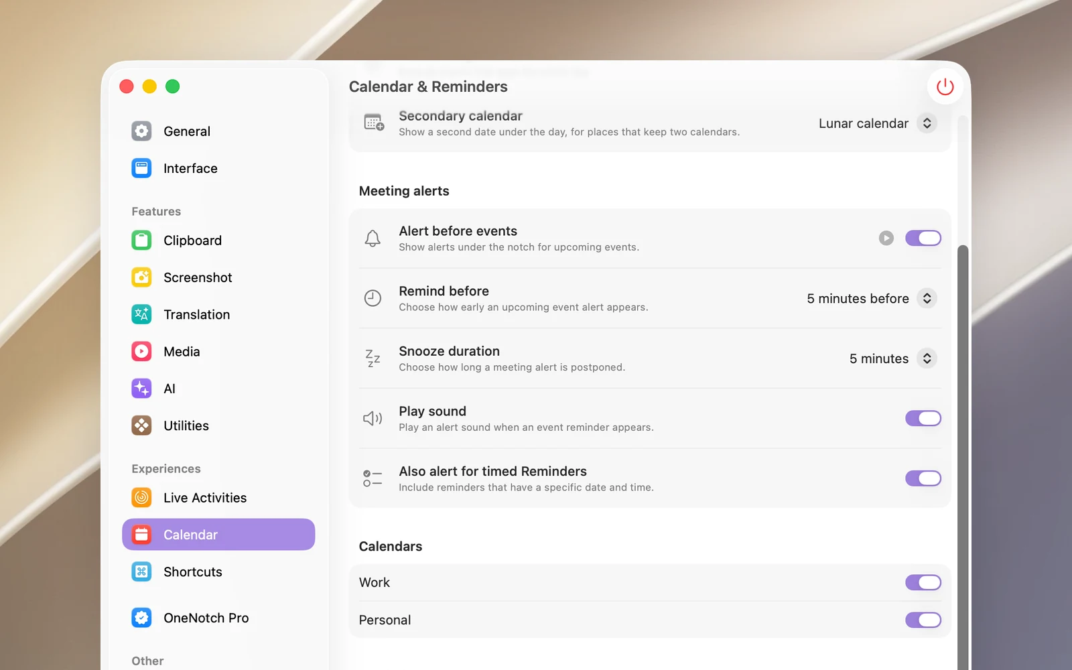The width and height of the screenshot is (1072, 670).
Task: Click the Calendar & Reminders title
Action: coord(428,86)
